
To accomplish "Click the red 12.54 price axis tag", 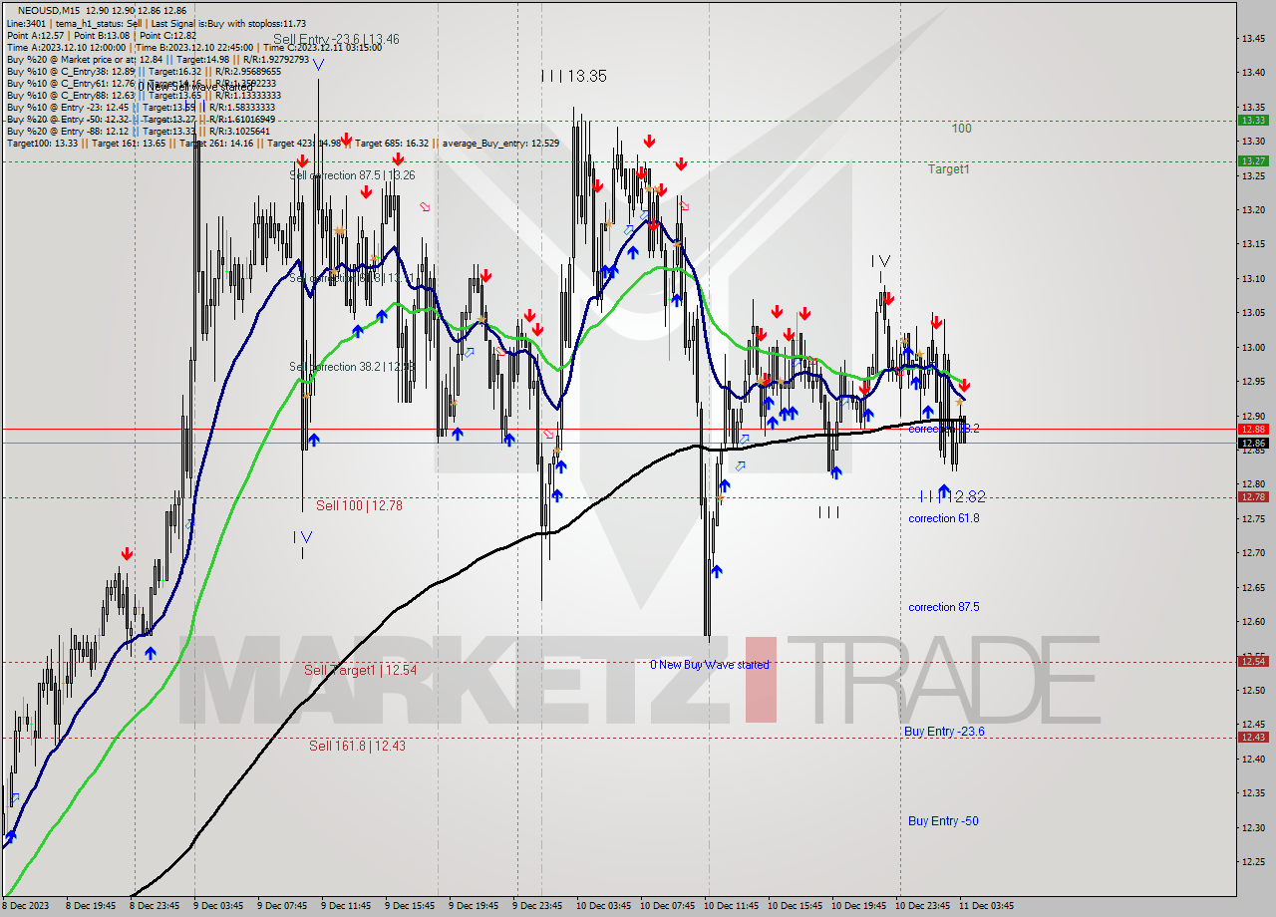I will click(1253, 661).
